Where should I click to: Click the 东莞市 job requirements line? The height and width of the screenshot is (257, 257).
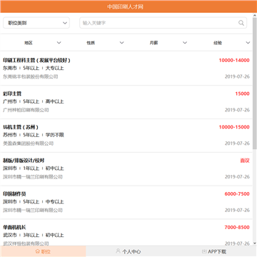click(34, 69)
